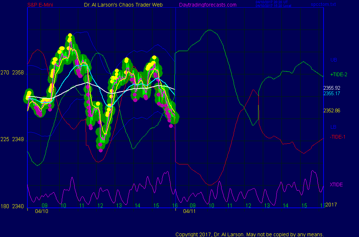This screenshot has width=359, height=237.
Task: Click the '225 2349' price axis label
Action: coord(12,139)
